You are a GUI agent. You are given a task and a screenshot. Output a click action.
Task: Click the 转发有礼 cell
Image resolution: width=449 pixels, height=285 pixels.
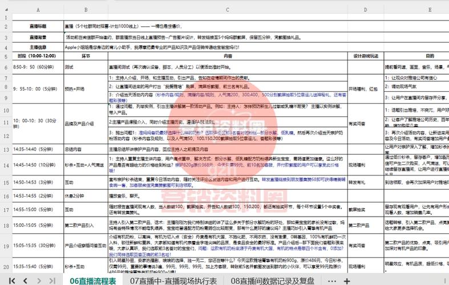(x=365, y=182)
